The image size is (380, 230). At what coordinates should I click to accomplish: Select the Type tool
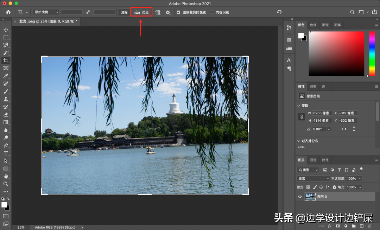(x=6, y=153)
